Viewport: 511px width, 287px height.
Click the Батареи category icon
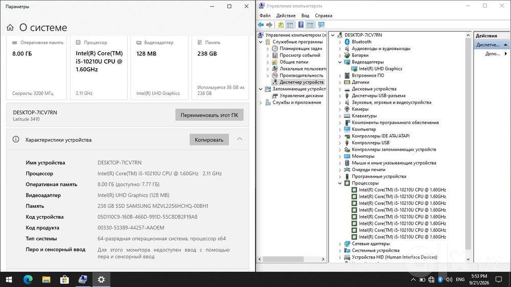tap(347, 55)
